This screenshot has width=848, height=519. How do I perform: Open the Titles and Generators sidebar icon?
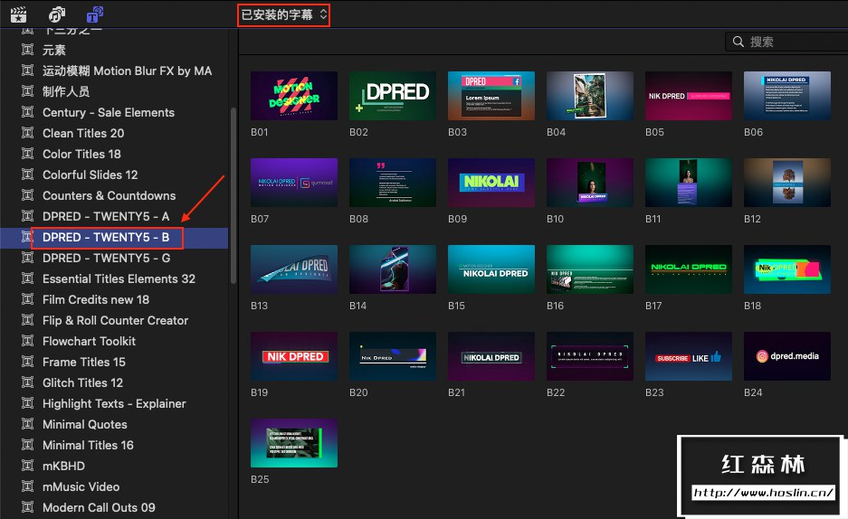[x=95, y=14]
